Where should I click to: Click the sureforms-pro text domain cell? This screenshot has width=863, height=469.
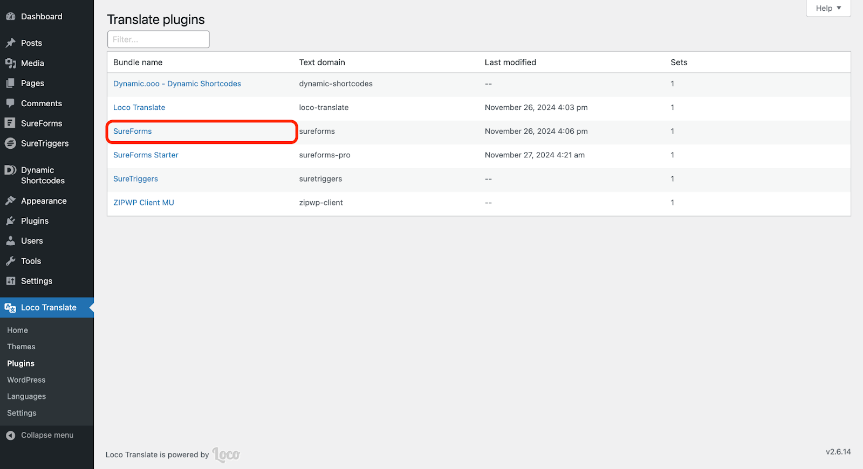pos(325,155)
